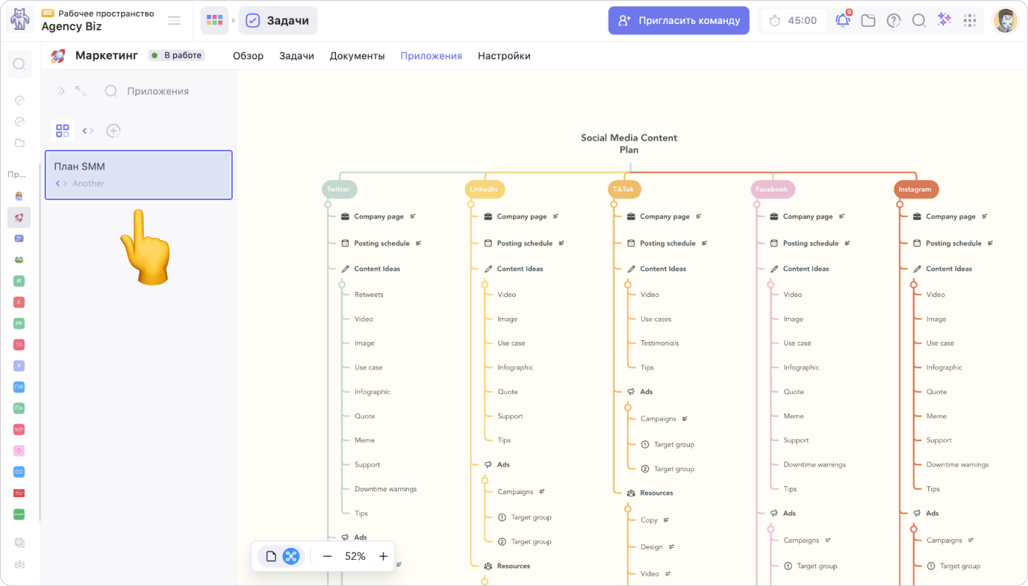Open the notifications bell with badge
The image size is (1028, 586).
click(x=843, y=20)
